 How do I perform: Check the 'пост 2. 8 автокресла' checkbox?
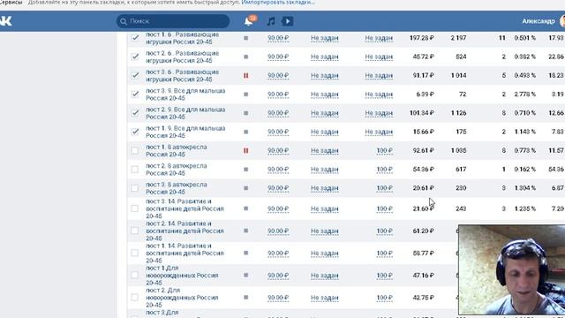point(135,169)
